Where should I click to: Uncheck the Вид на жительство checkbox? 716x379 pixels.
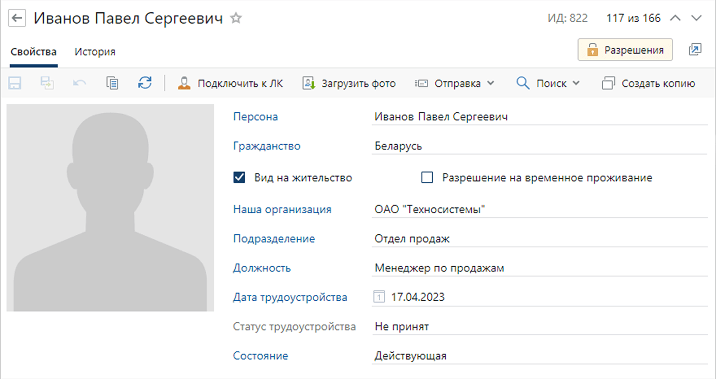pos(239,178)
